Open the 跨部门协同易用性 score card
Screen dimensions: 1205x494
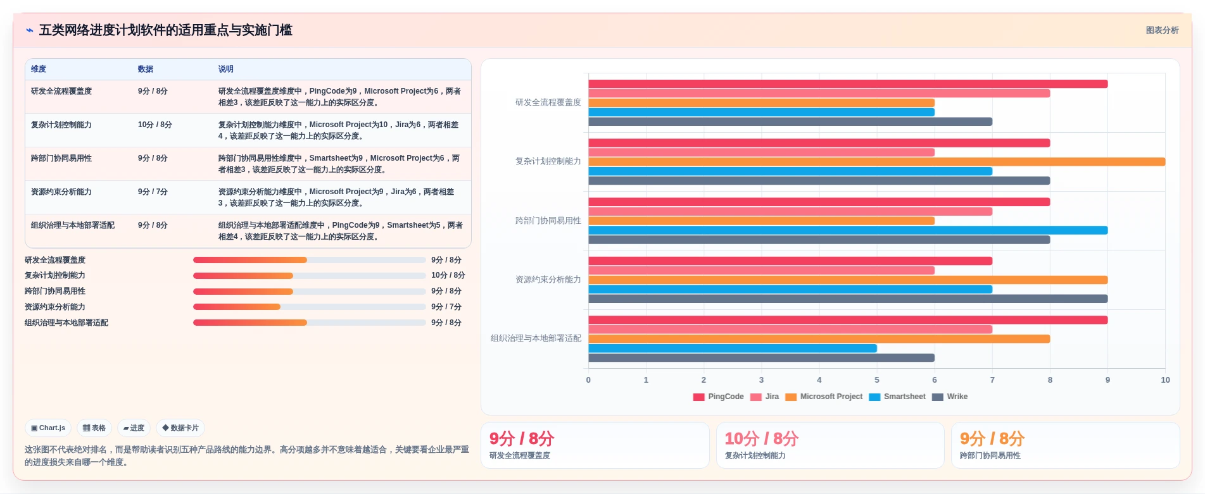coord(1066,445)
